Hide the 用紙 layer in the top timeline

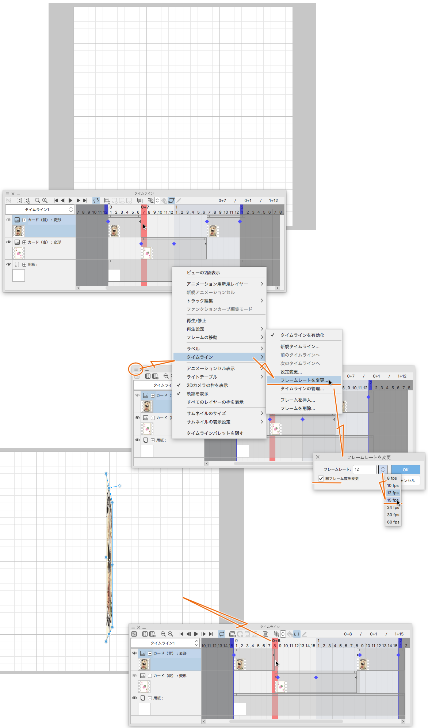[9, 264]
